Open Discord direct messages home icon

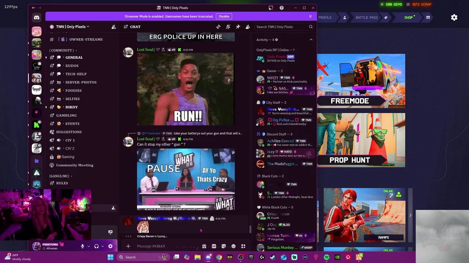[37, 17]
